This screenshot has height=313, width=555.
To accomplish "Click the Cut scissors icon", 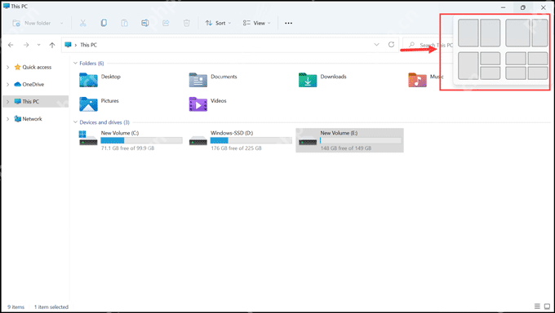I will coord(82,23).
